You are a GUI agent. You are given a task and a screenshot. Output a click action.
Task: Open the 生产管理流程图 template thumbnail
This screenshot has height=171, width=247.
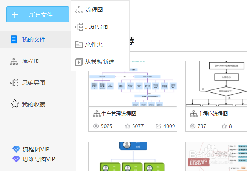[x=133, y=84]
